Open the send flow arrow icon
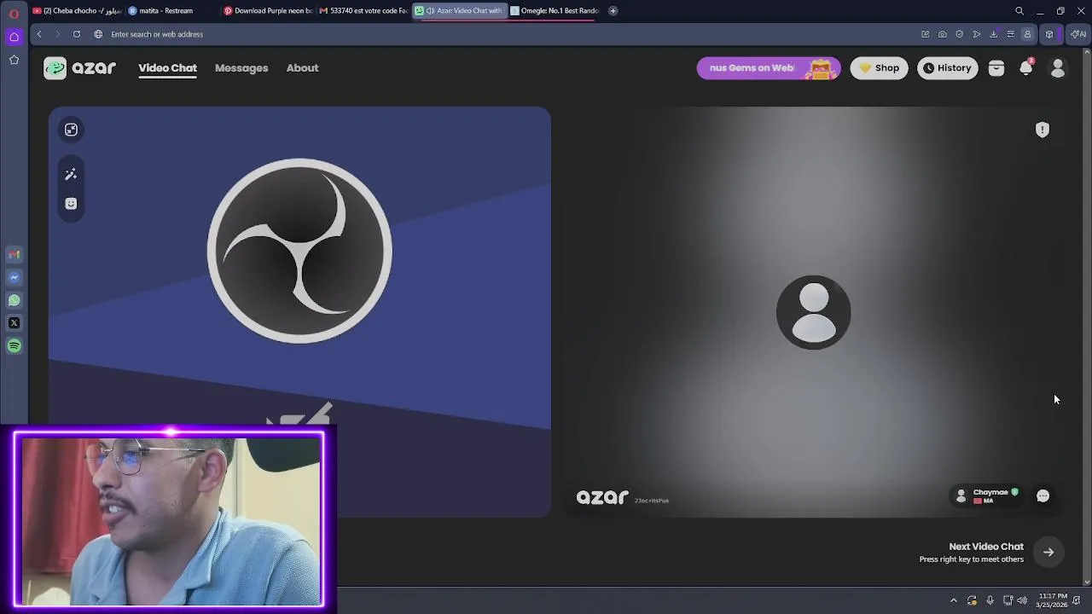This screenshot has width=1092, height=614. [x=976, y=34]
